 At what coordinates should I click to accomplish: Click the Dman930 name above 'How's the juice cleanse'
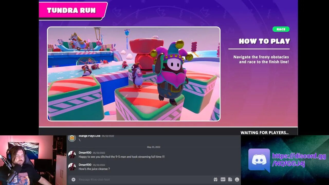(85, 165)
